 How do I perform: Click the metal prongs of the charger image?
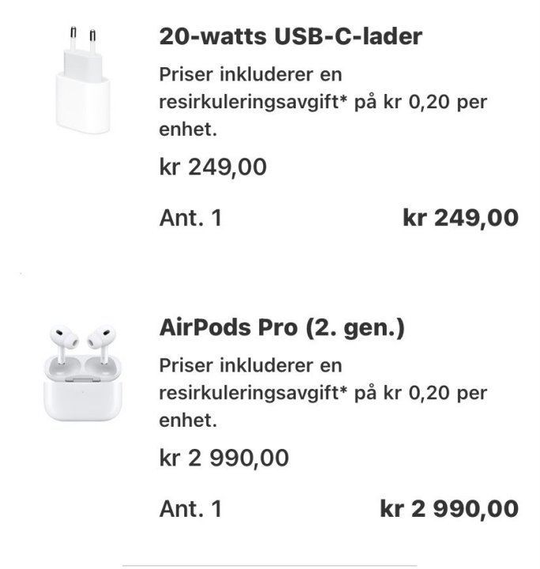coord(81,37)
